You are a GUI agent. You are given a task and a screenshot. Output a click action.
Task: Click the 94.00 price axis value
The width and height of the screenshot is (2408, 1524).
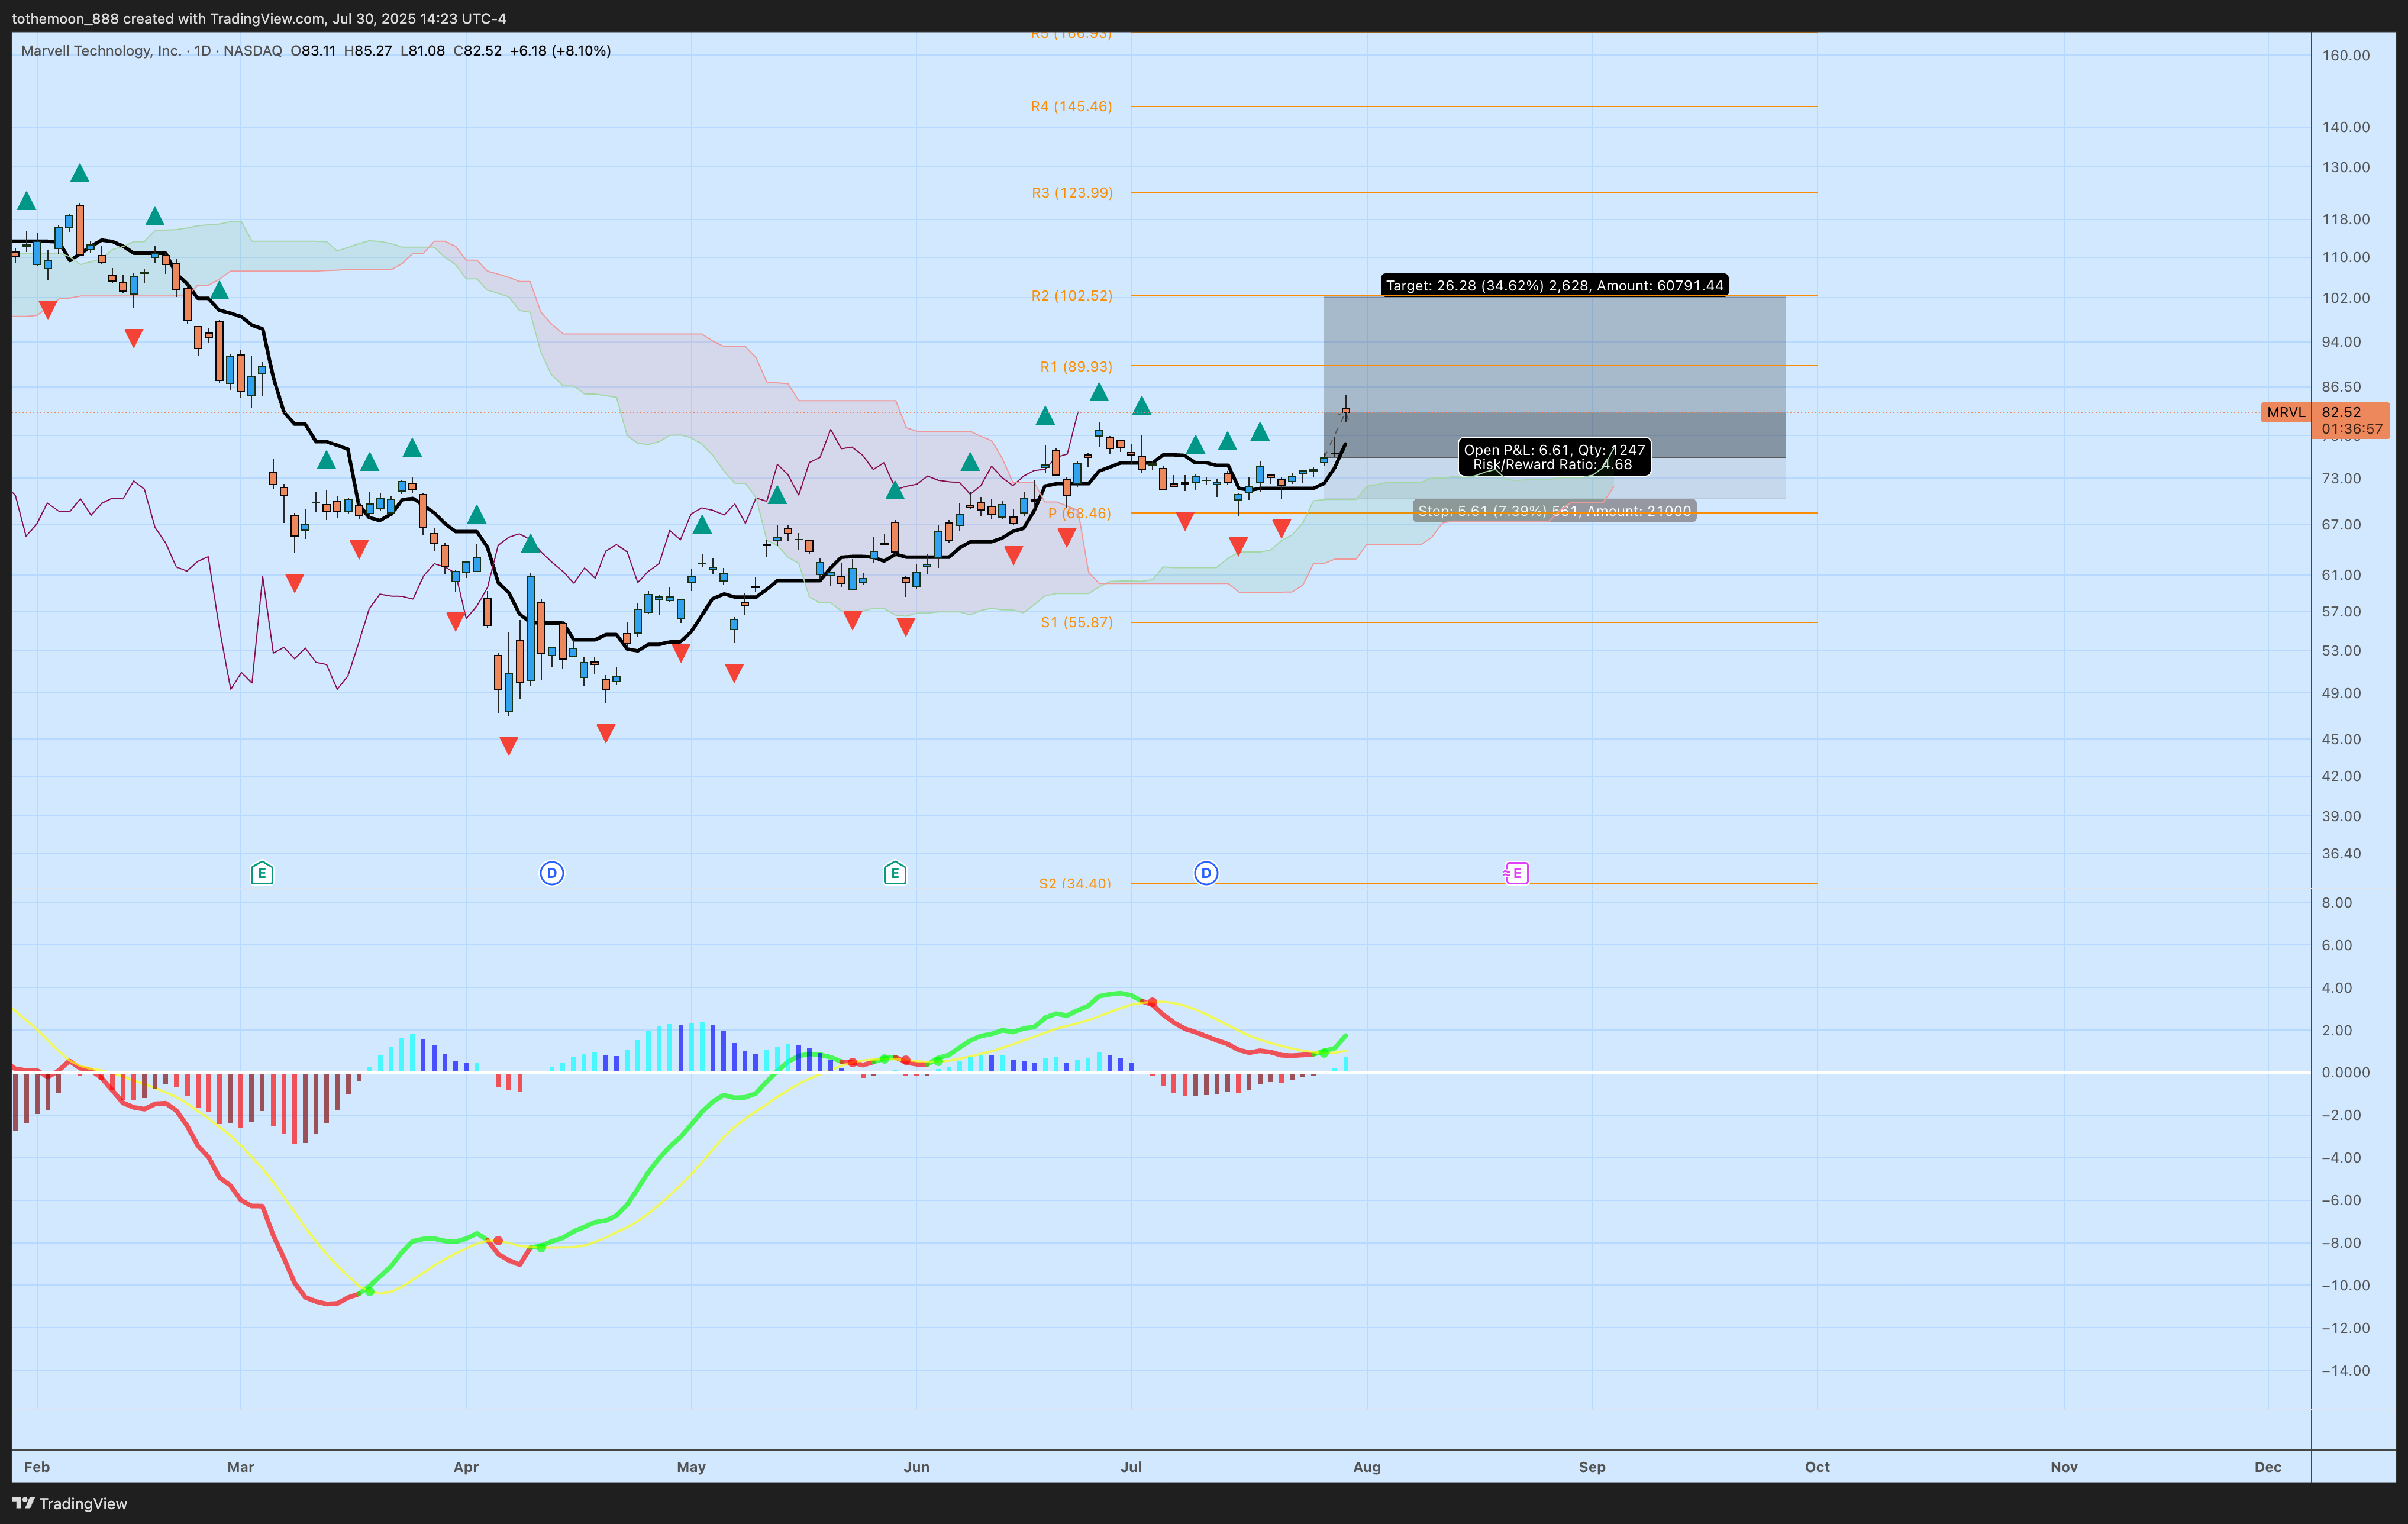[x=2341, y=341]
